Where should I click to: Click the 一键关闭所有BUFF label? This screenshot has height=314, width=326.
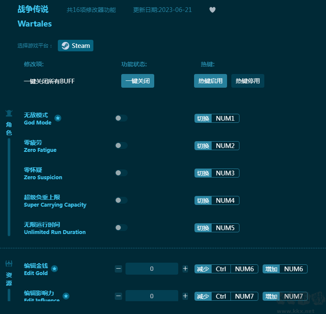[49, 81]
